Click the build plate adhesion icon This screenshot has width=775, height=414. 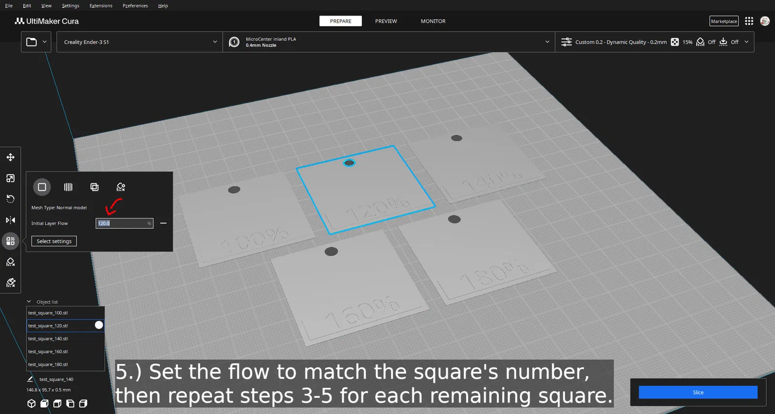[723, 42]
